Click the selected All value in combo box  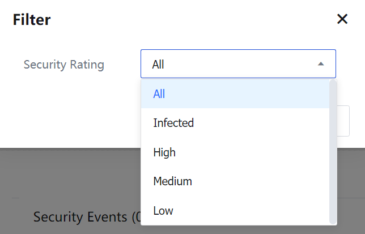pos(158,65)
